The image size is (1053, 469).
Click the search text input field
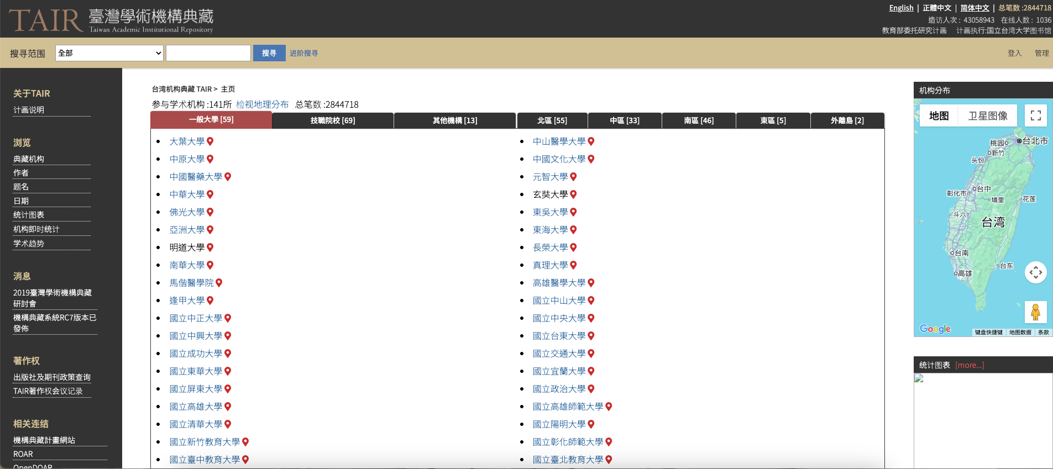pyautogui.click(x=208, y=53)
